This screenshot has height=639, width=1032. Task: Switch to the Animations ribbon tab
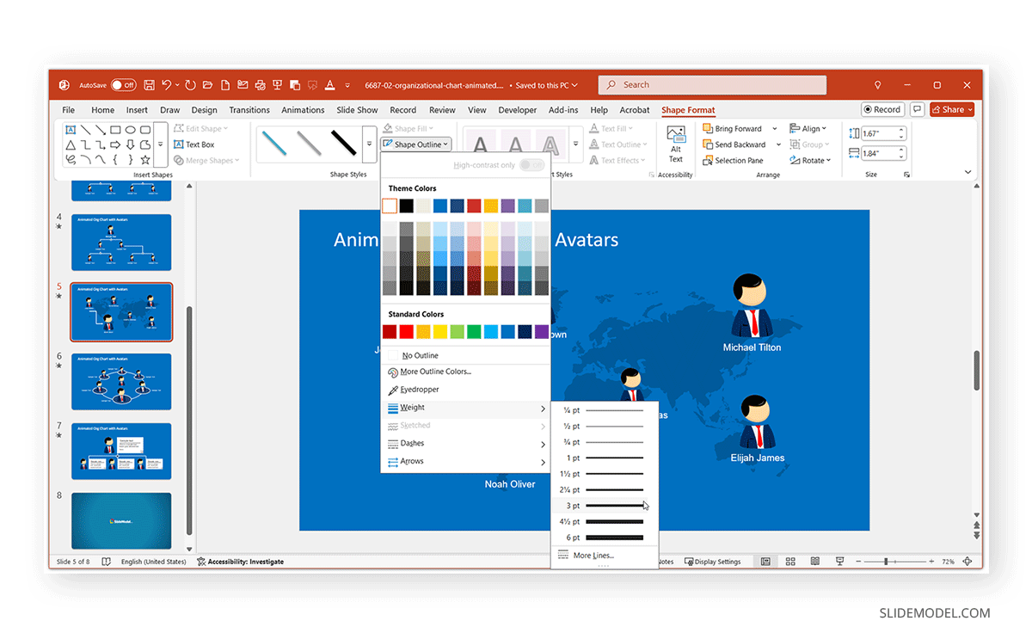pos(303,110)
